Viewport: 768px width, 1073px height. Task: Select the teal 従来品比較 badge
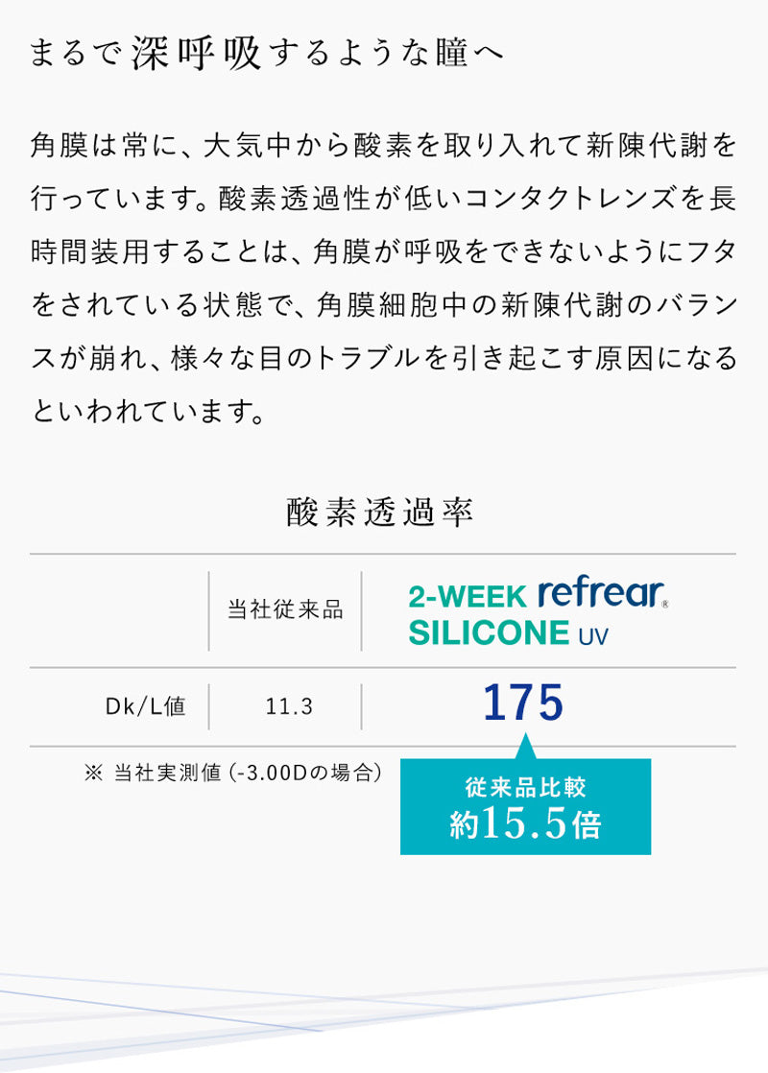pyautogui.click(x=525, y=806)
